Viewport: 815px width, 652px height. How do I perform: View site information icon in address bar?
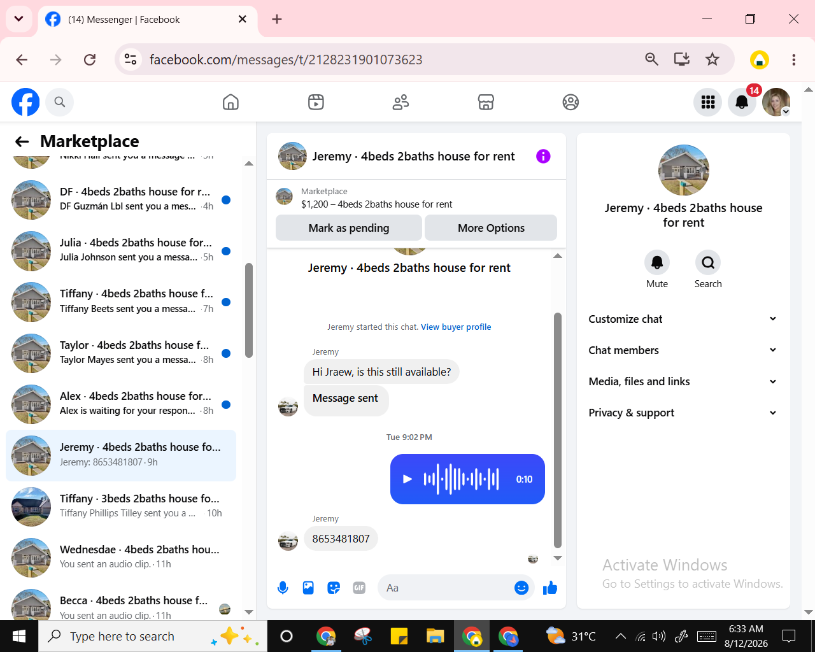[131, 59]
